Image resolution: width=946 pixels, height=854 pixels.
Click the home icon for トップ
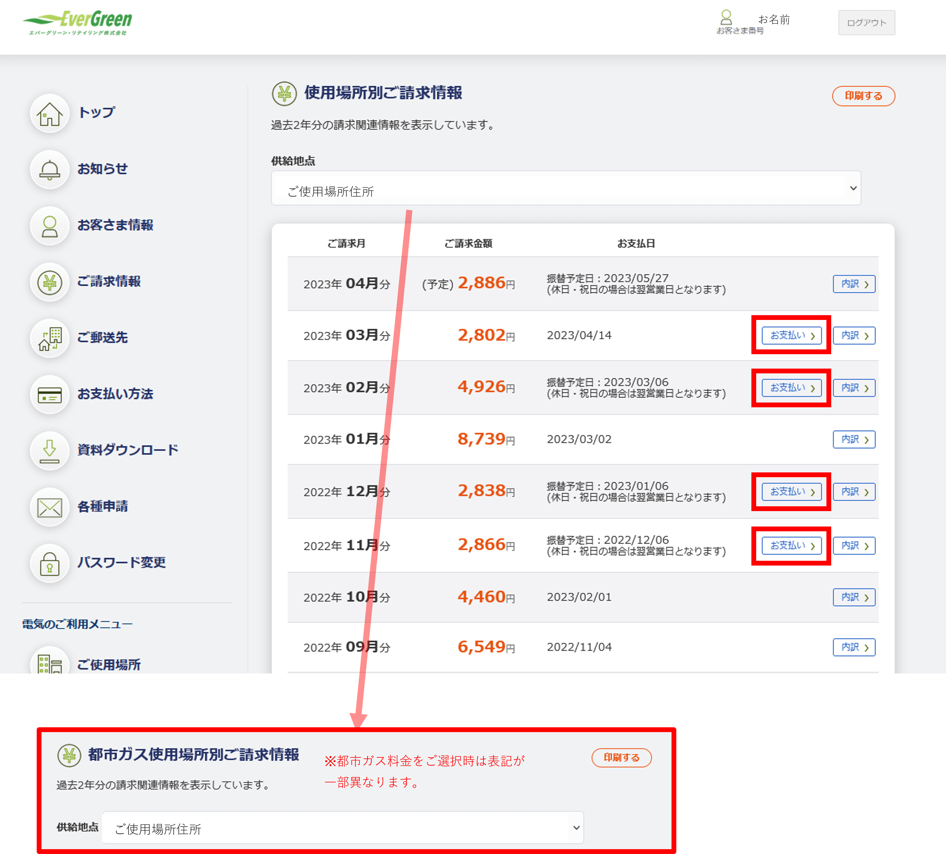pyautogui.click(x=50, y=113)
